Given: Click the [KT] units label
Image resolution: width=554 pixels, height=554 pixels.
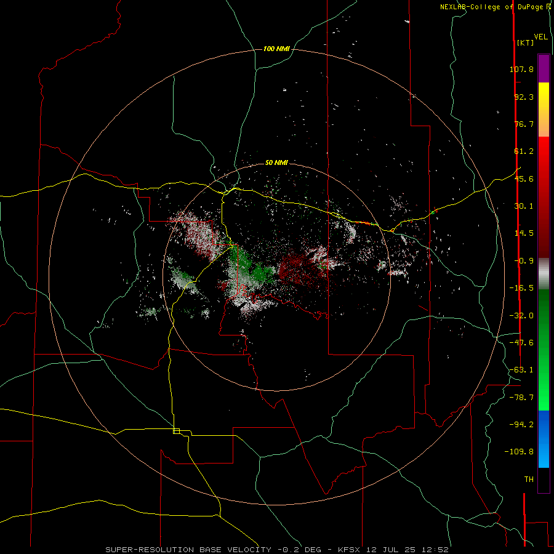Looking at the screenshot, I should (x=526, y=42).
